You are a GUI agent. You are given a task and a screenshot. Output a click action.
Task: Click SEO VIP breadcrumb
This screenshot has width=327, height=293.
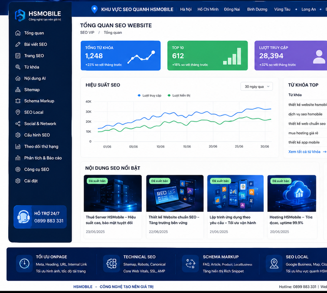coord(87,33)
